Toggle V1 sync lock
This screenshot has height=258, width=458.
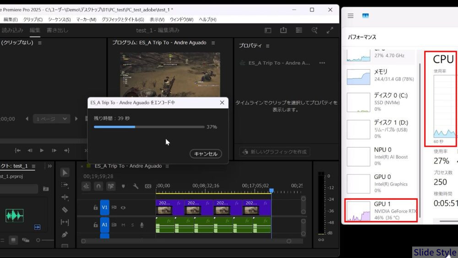point(114,208)
